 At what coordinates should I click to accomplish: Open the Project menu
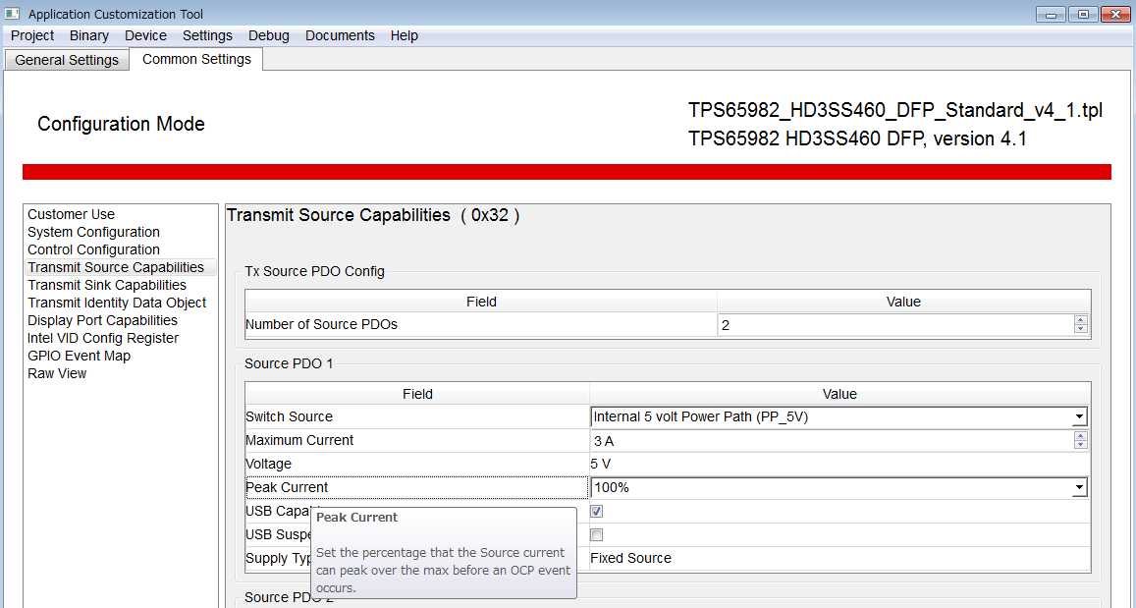coord(32,35)
